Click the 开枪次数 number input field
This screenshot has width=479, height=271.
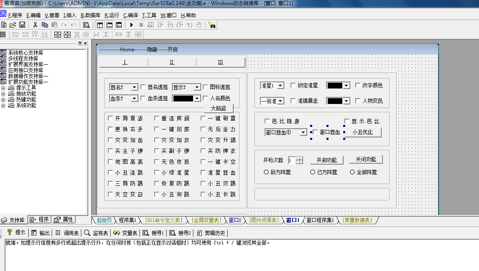(292, 160)
